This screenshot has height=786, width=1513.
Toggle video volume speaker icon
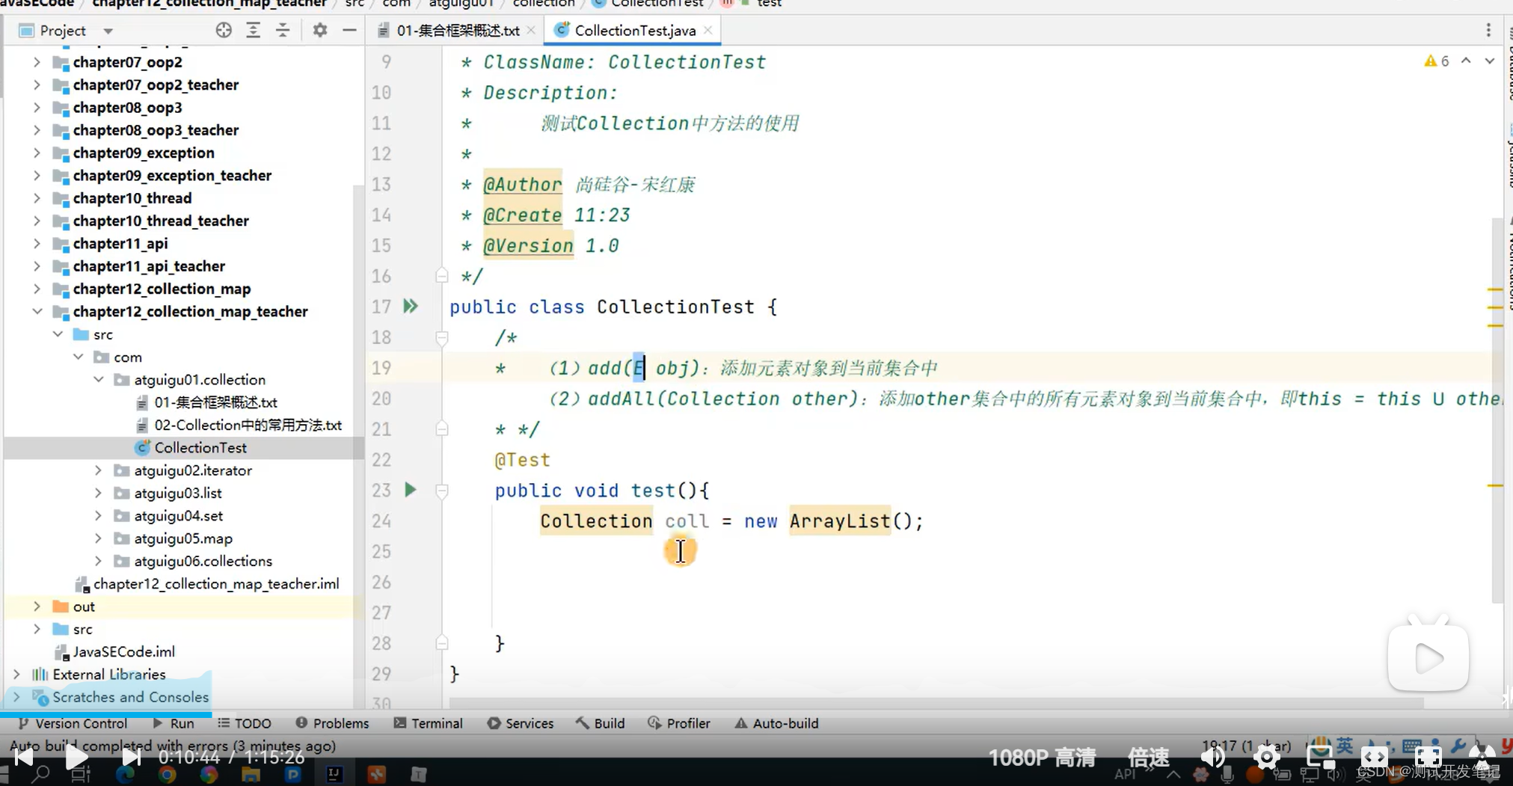[1212, 758]
